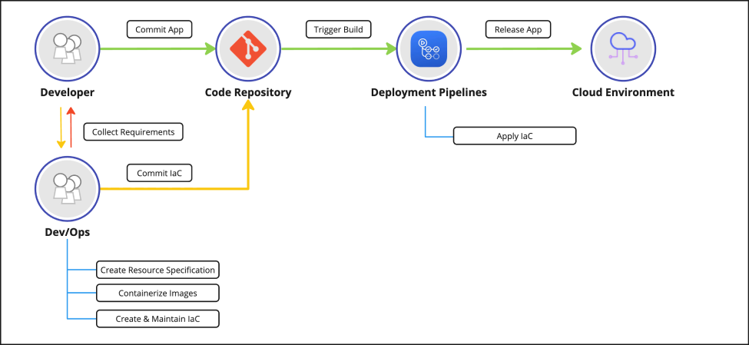Click the Code Repository title text
This screenshot has height=345, width=749.
247,93
